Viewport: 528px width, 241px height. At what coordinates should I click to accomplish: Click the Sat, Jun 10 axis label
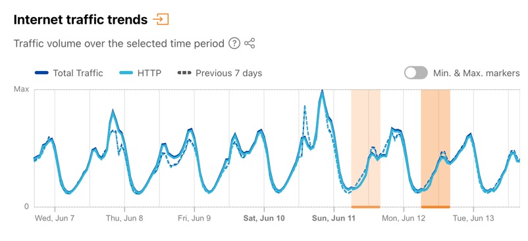(263, 219)
